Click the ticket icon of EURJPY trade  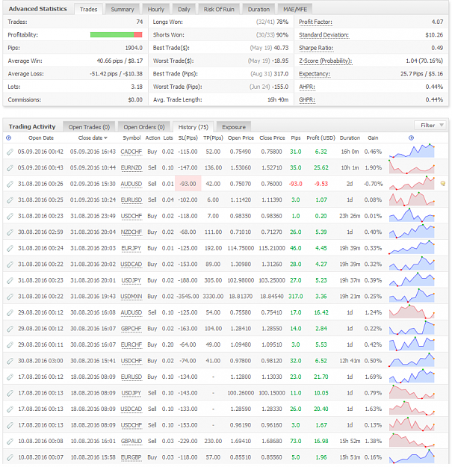(10, 248)
